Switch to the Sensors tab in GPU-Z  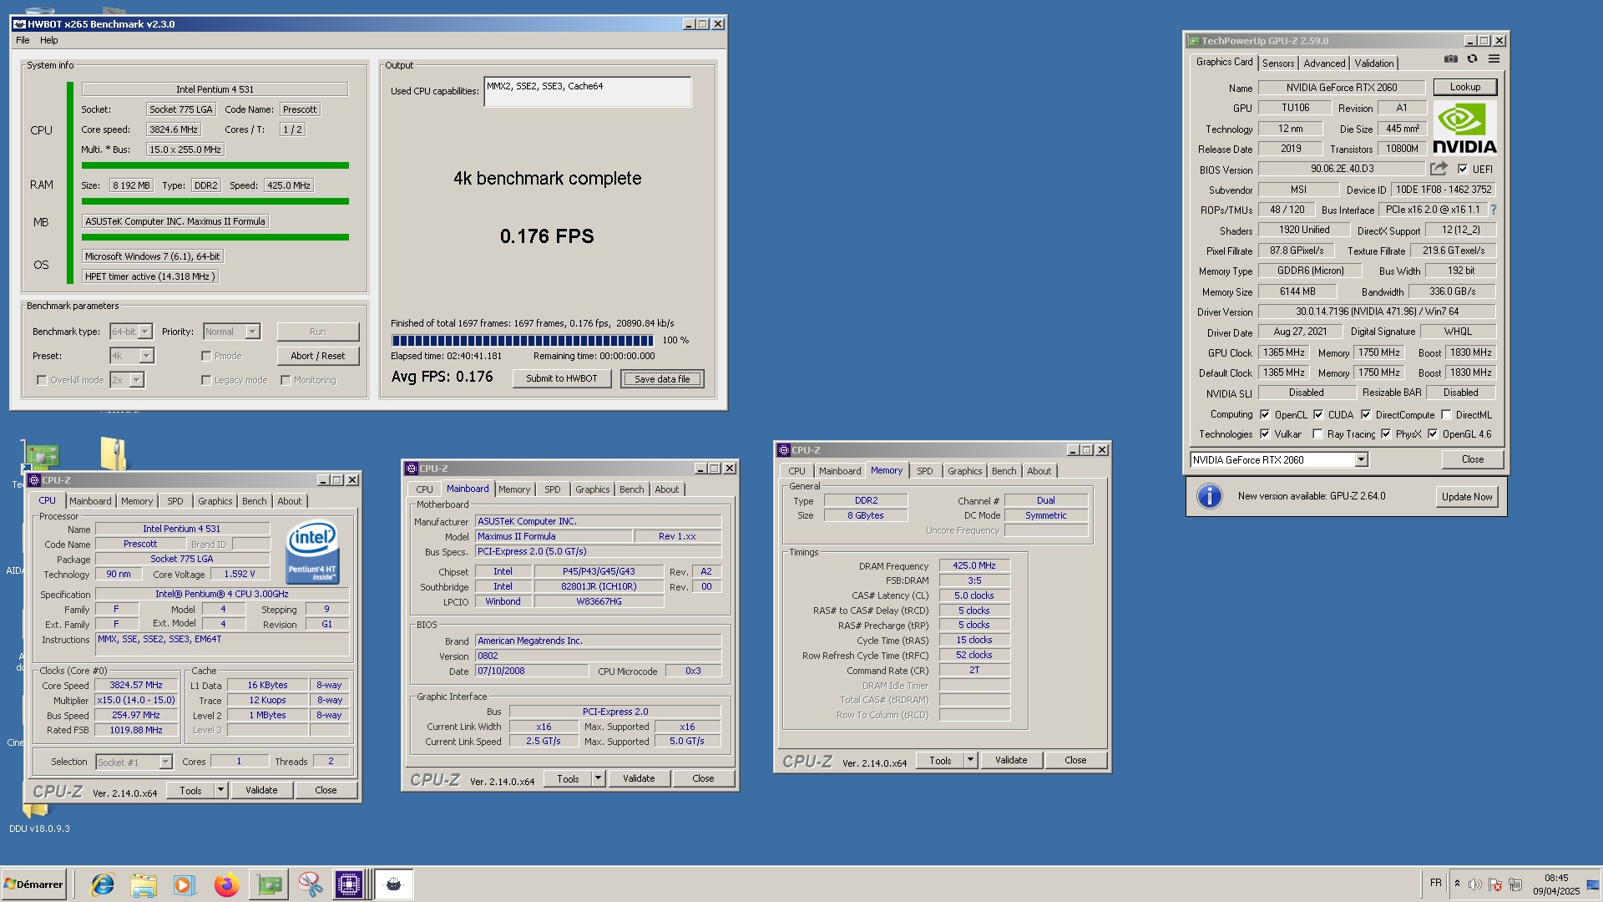click(1278, 63)
